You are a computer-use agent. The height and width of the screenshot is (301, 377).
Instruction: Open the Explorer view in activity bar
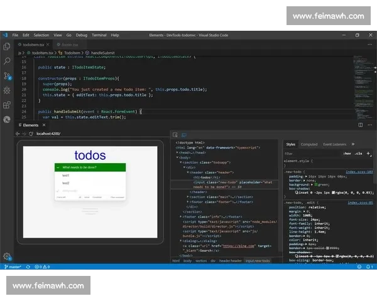7,46
